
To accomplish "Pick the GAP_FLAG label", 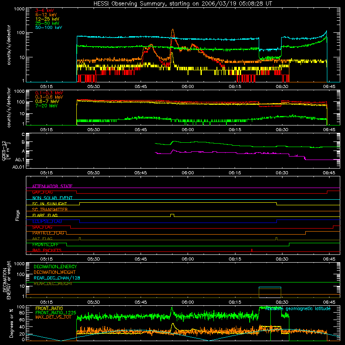I will click(x=42, y=192).
